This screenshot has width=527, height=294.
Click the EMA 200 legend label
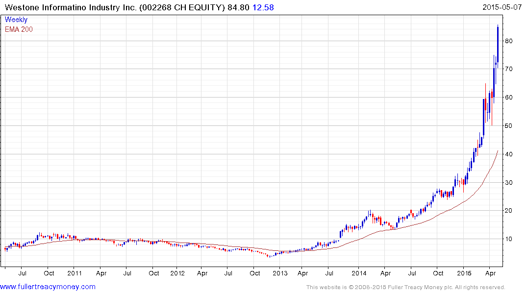click(19, 29)
